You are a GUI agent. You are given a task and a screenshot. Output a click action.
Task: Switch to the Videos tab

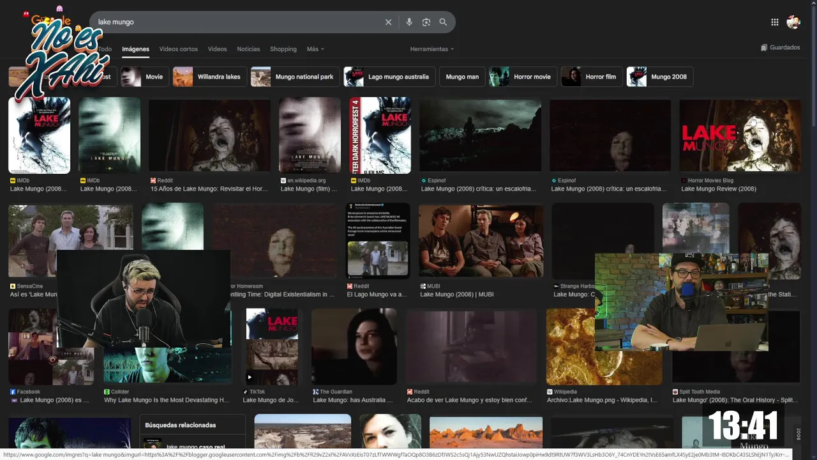tap(217, 49)
